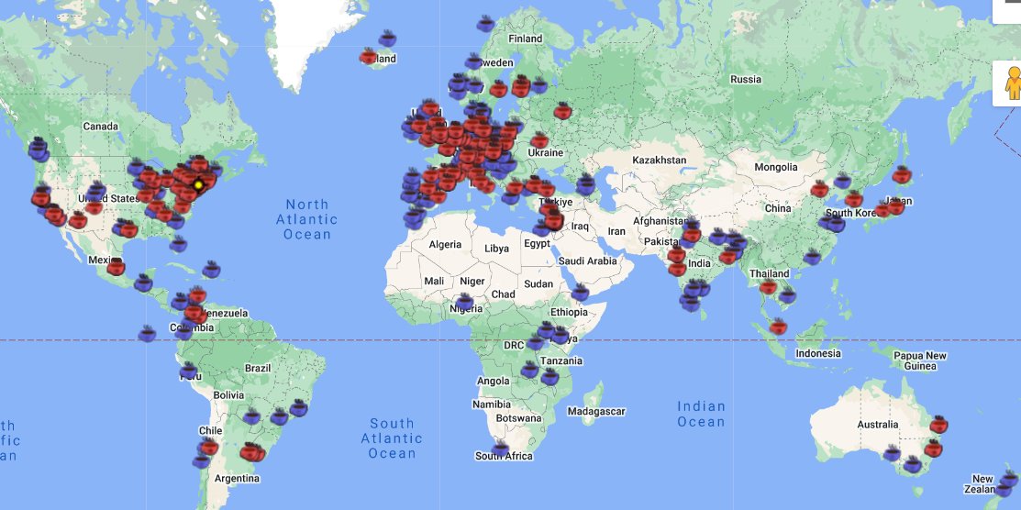Open the blue cup marker in northern Norway
1021x510 pixels.
pos(485,24)
